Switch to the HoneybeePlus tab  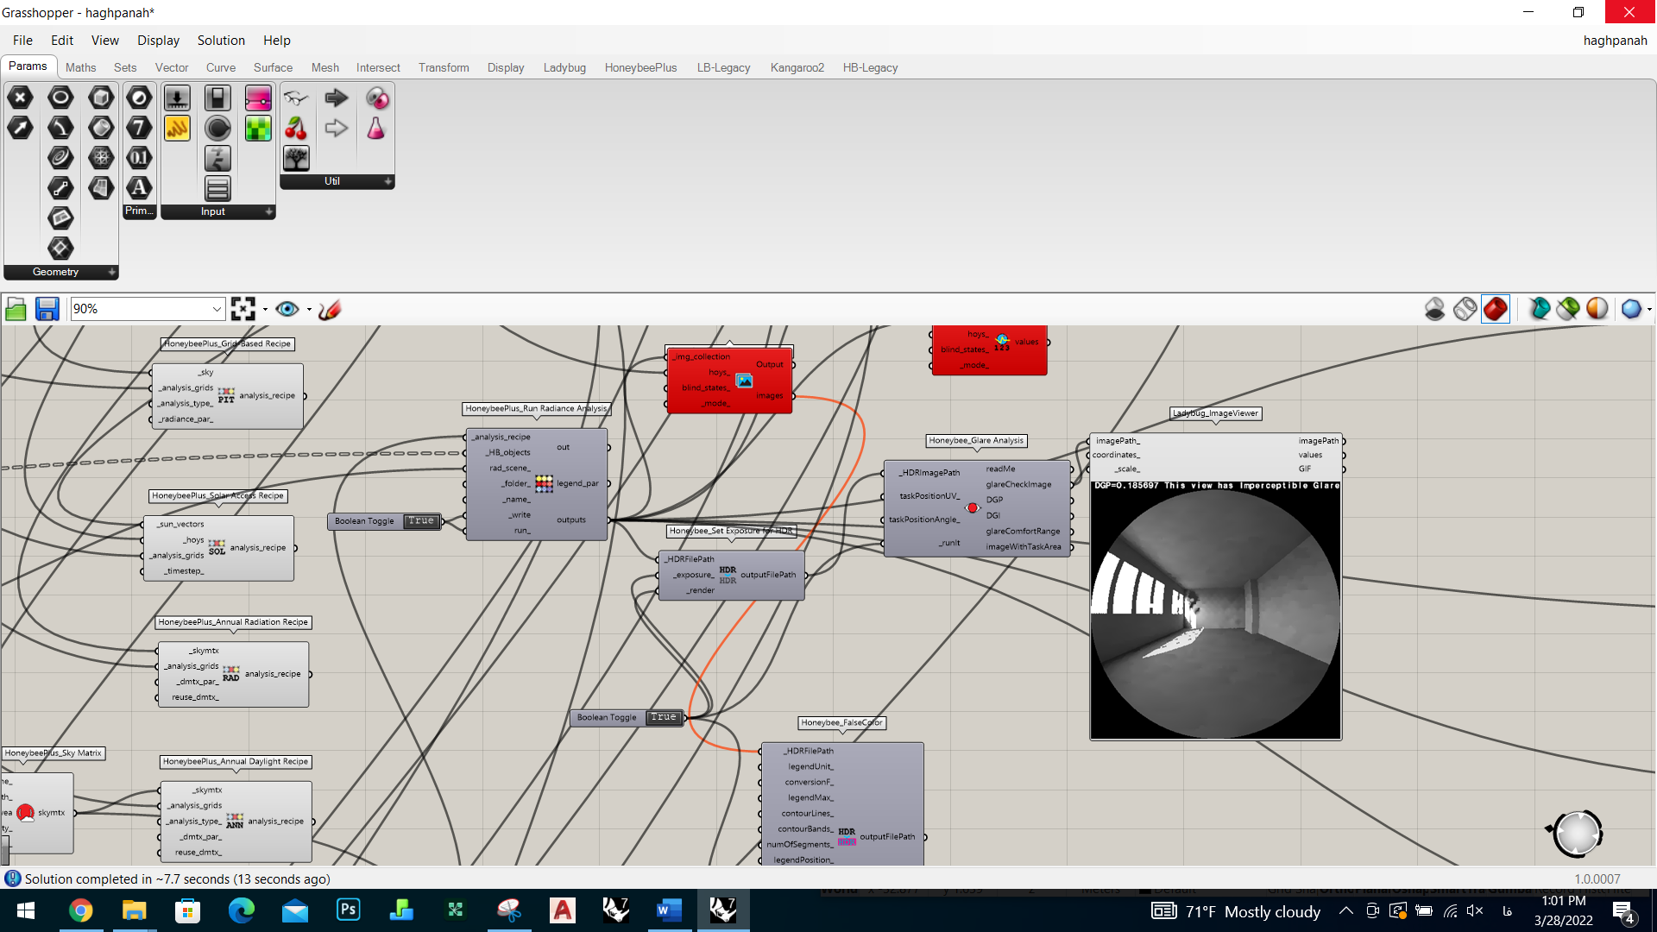(x=640, y=67)
